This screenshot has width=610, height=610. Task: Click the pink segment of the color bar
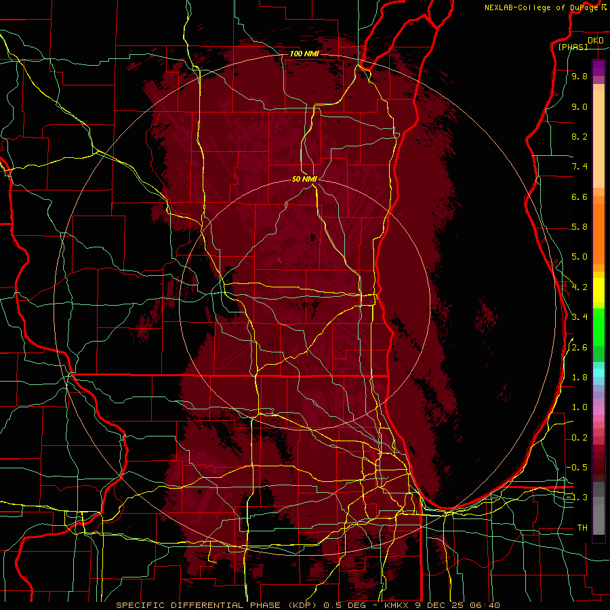598,411
